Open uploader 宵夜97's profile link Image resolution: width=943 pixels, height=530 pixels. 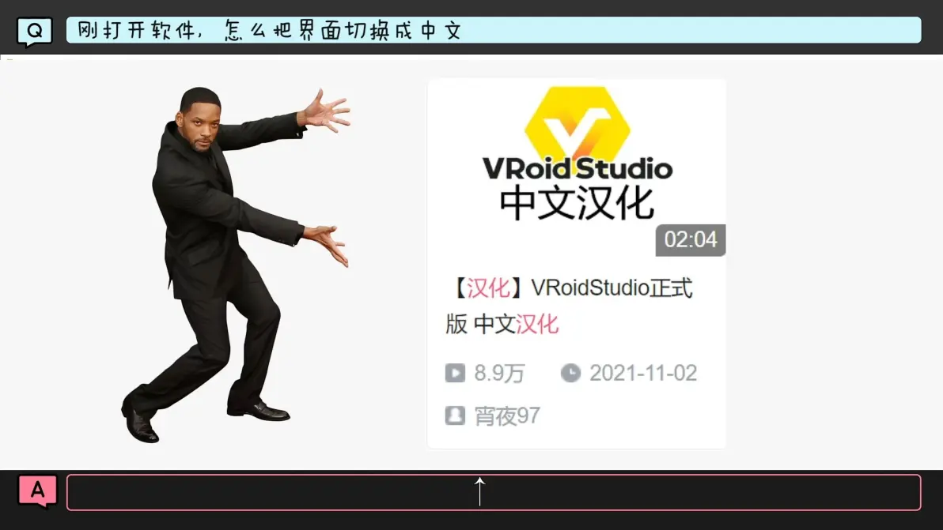(x=507, y=416)
